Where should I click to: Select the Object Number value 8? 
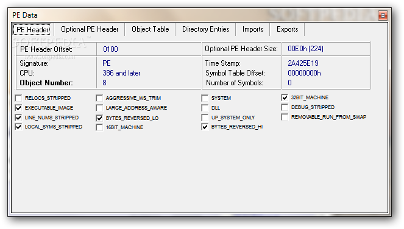click(x=104, y=83)
